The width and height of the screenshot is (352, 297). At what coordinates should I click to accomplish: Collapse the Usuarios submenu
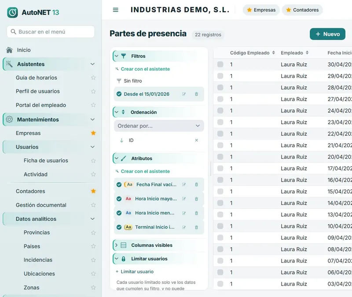point(92,147)
